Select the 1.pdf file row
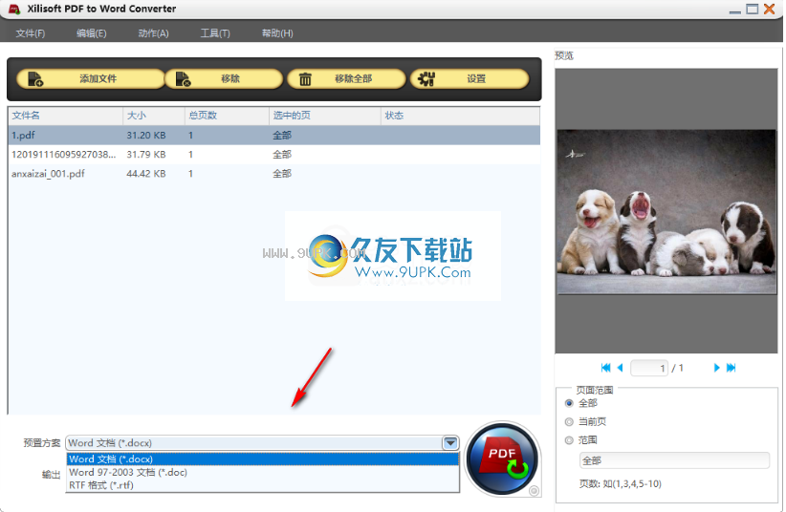The height and width of the screenshot is (512, 786). (x=274, y=136)
